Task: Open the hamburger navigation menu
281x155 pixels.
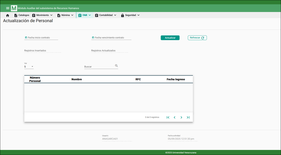Action: [8, 8]
